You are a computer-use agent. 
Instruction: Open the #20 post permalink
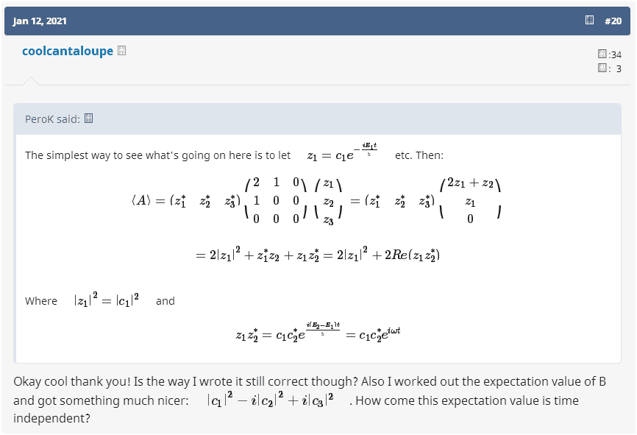coord(613,21)
